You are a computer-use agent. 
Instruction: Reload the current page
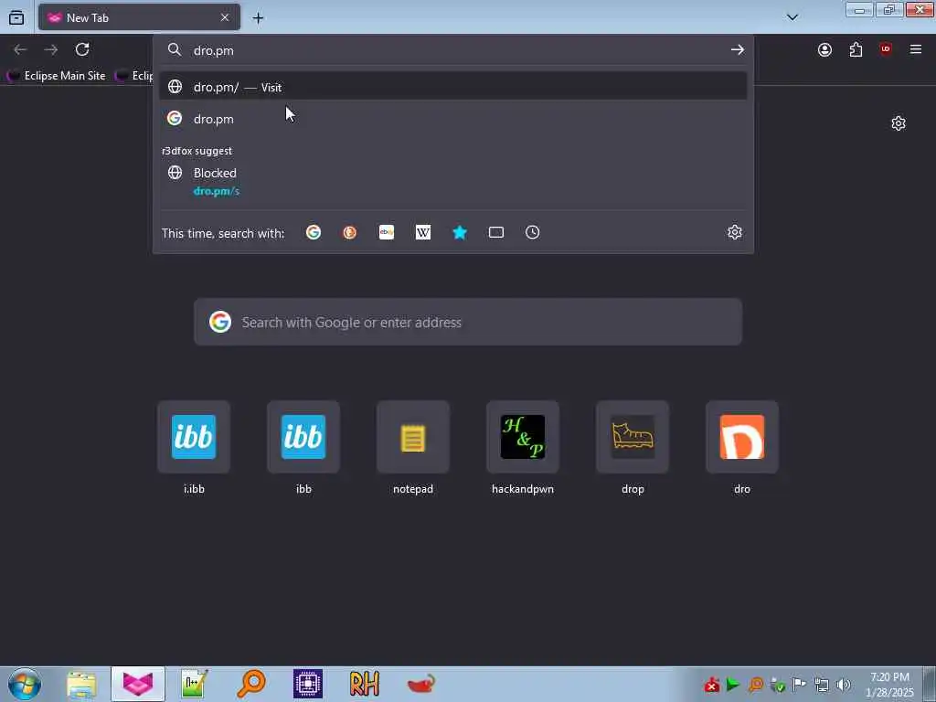[x=82, y=49]
